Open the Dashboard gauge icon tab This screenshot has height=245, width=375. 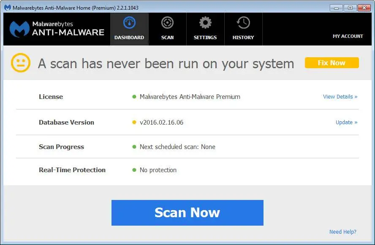(129, 23)
